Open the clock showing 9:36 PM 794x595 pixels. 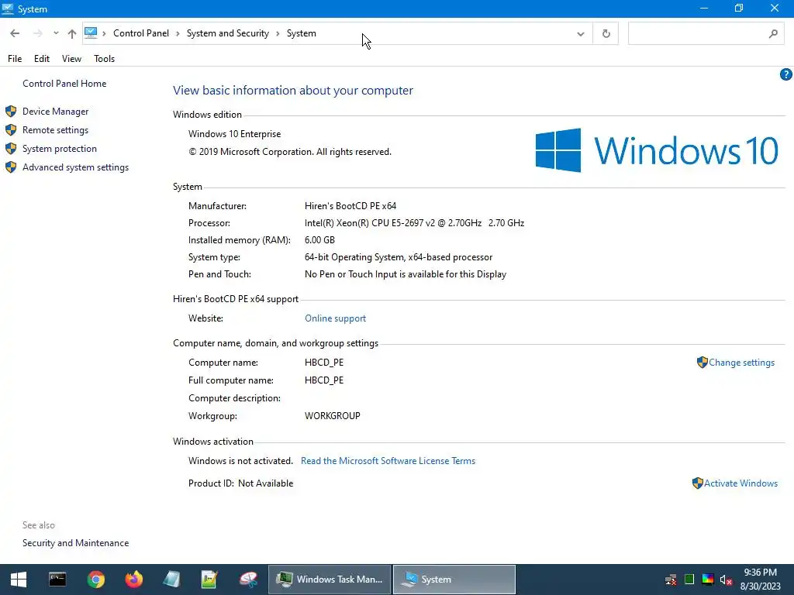tap(760, 580)
